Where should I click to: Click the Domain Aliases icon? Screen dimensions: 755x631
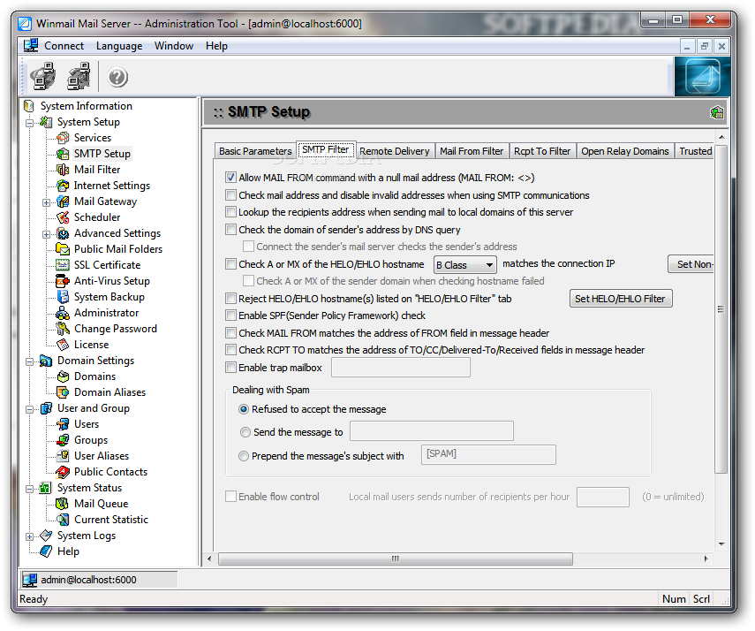(63, 392)
